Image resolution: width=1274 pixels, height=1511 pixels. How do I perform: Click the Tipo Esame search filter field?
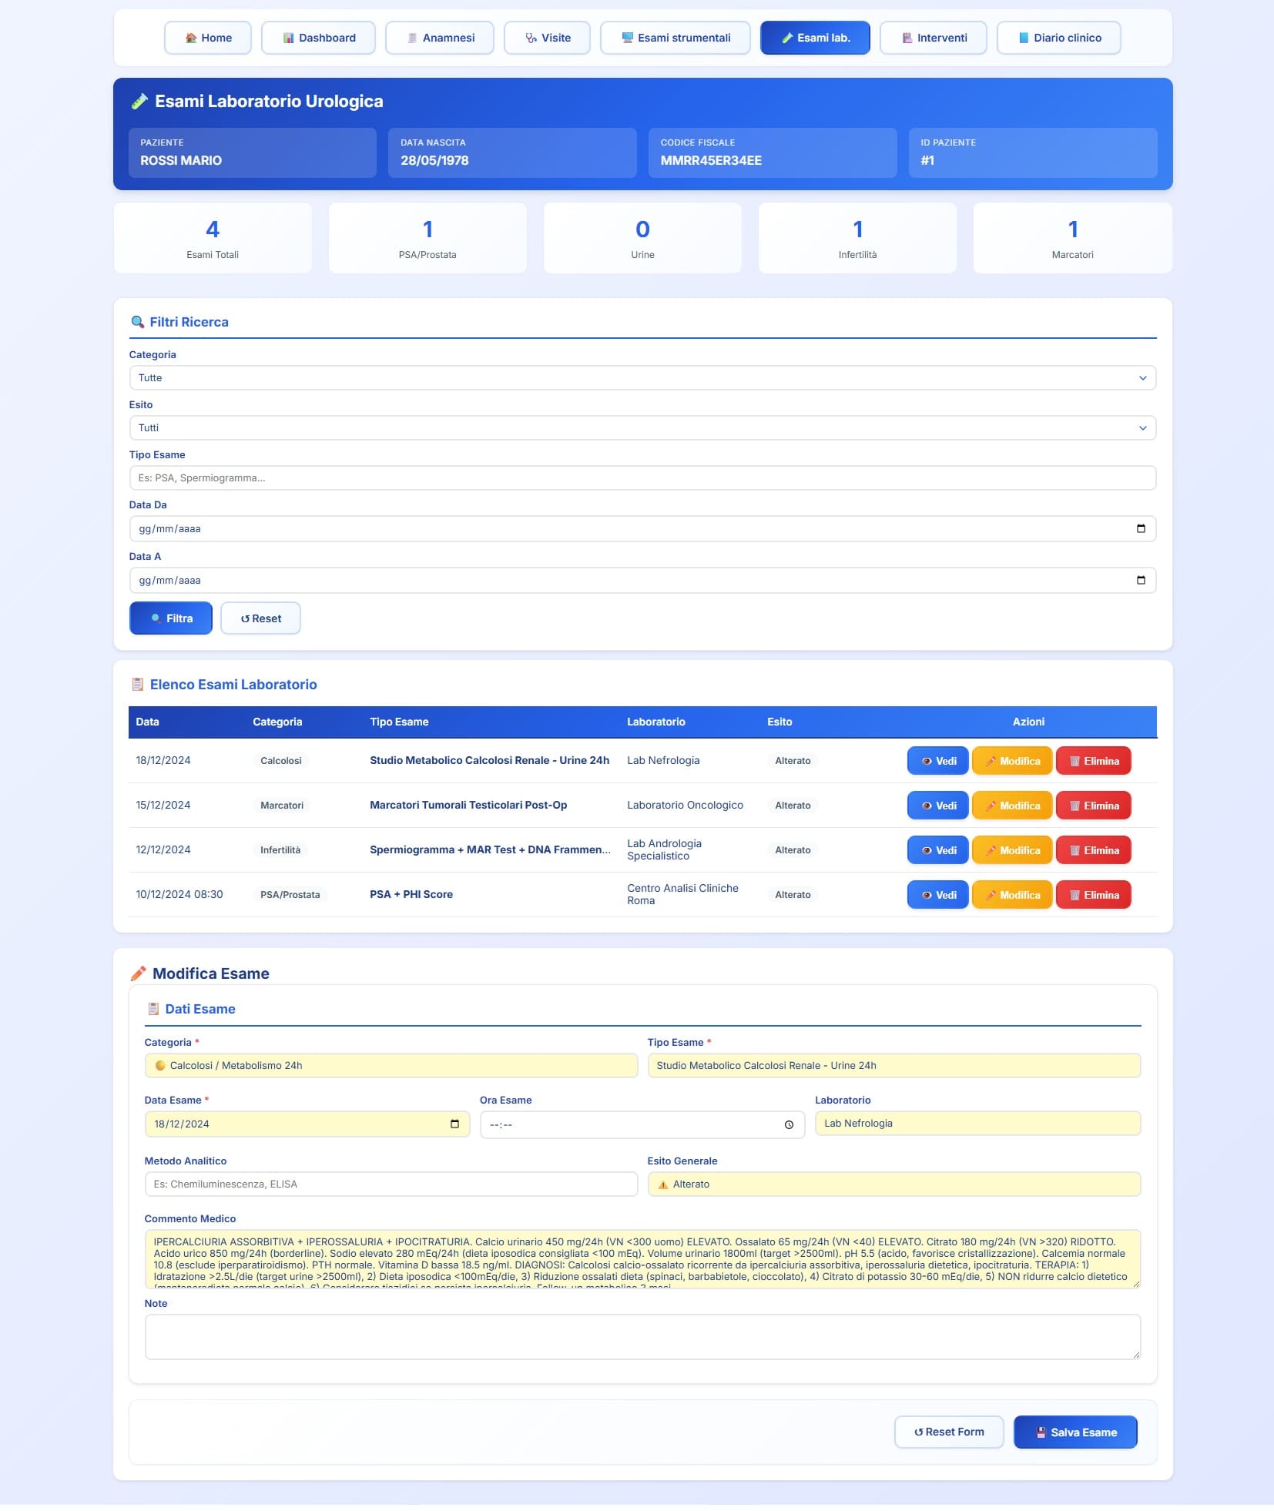[x=642, y=477]
